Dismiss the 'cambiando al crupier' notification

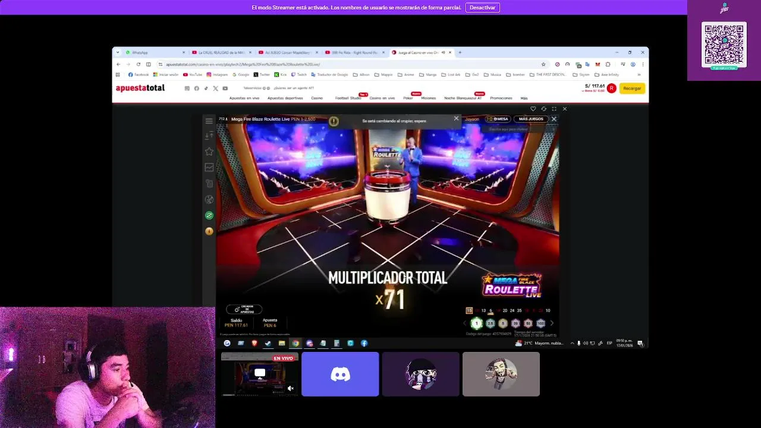456,118
